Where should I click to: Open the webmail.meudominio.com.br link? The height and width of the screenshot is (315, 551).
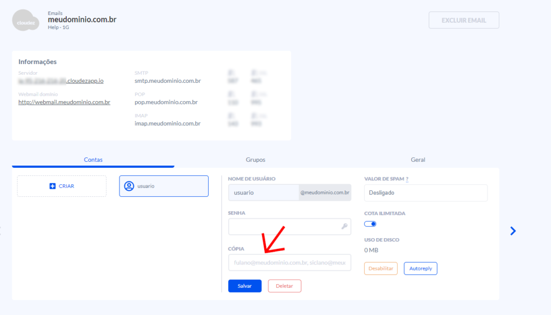tap(64, 102)
